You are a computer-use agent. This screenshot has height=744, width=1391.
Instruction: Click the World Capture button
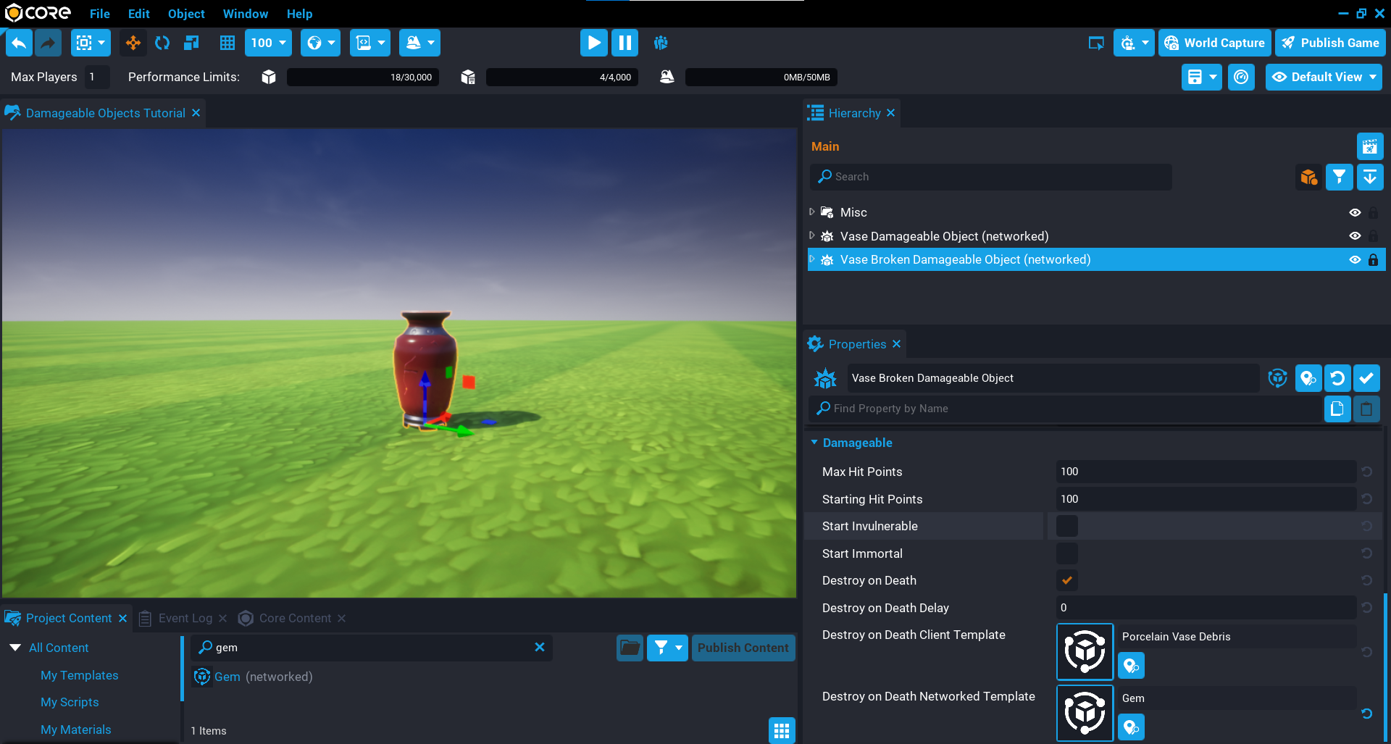pyautogui.click(x=1214, y=43)
